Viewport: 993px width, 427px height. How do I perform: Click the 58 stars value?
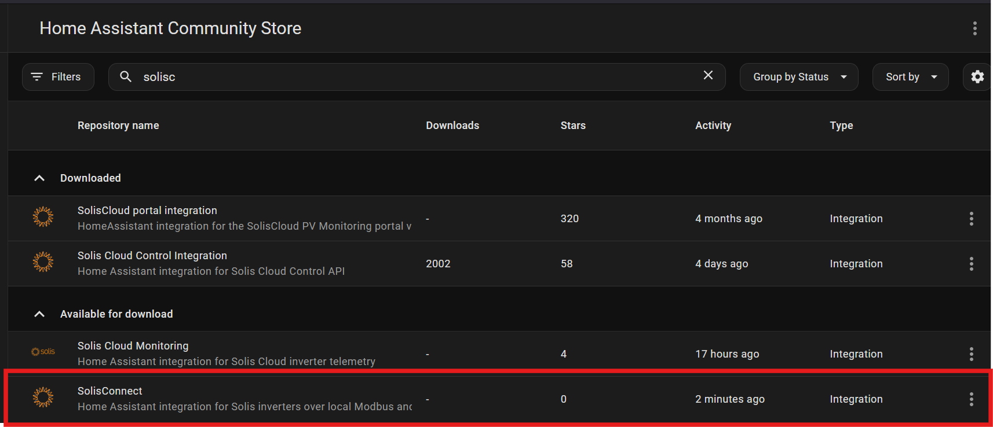click(567, 264)
